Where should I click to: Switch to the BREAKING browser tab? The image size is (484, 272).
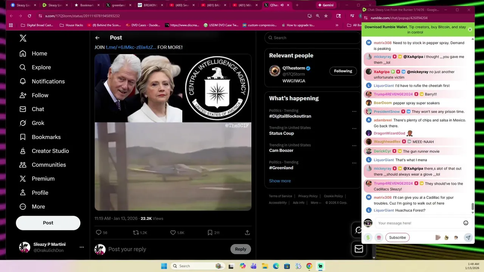[x=150, y=5]
